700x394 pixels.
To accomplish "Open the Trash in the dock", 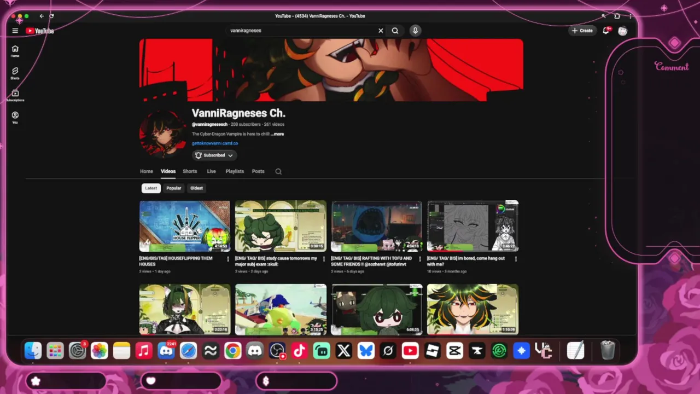I will 608,351.
